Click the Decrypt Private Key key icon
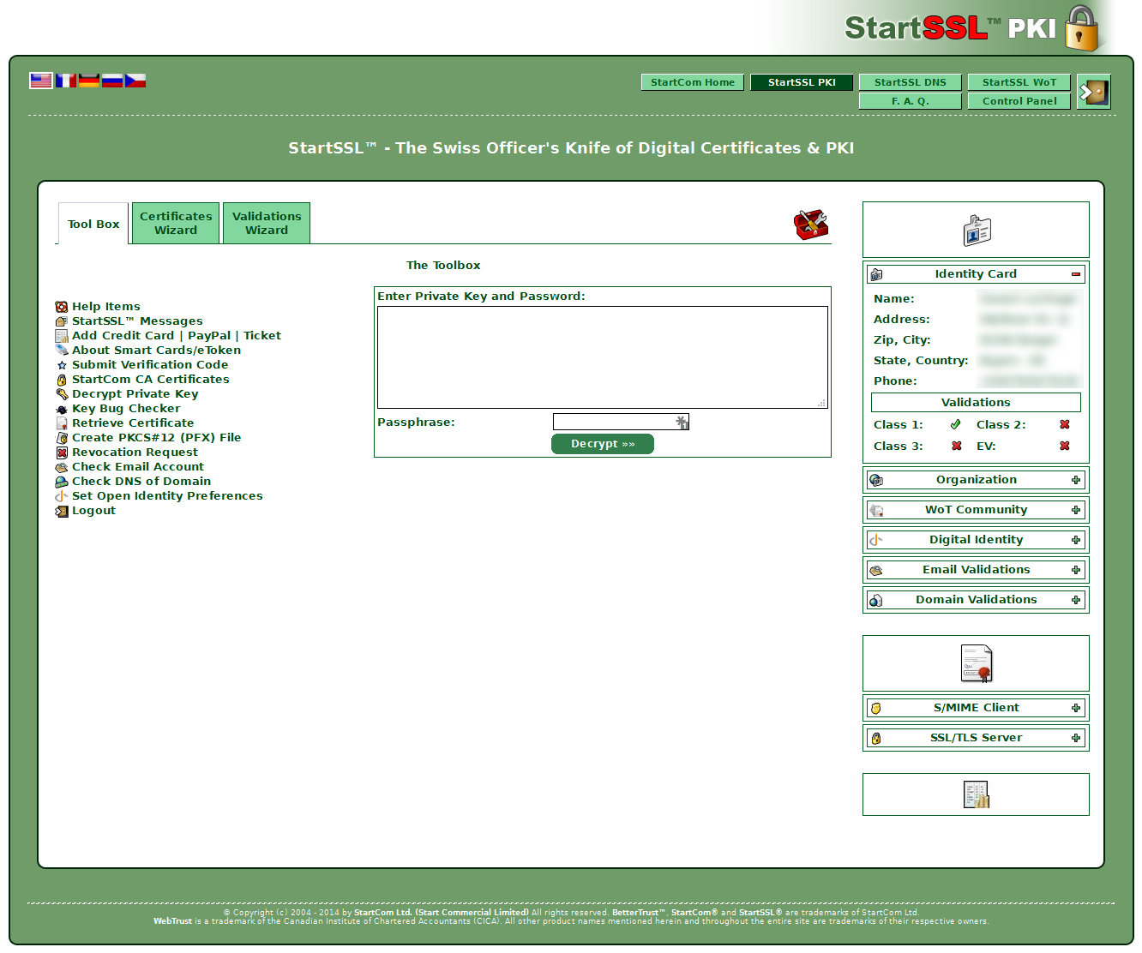 tap(62, 394)
